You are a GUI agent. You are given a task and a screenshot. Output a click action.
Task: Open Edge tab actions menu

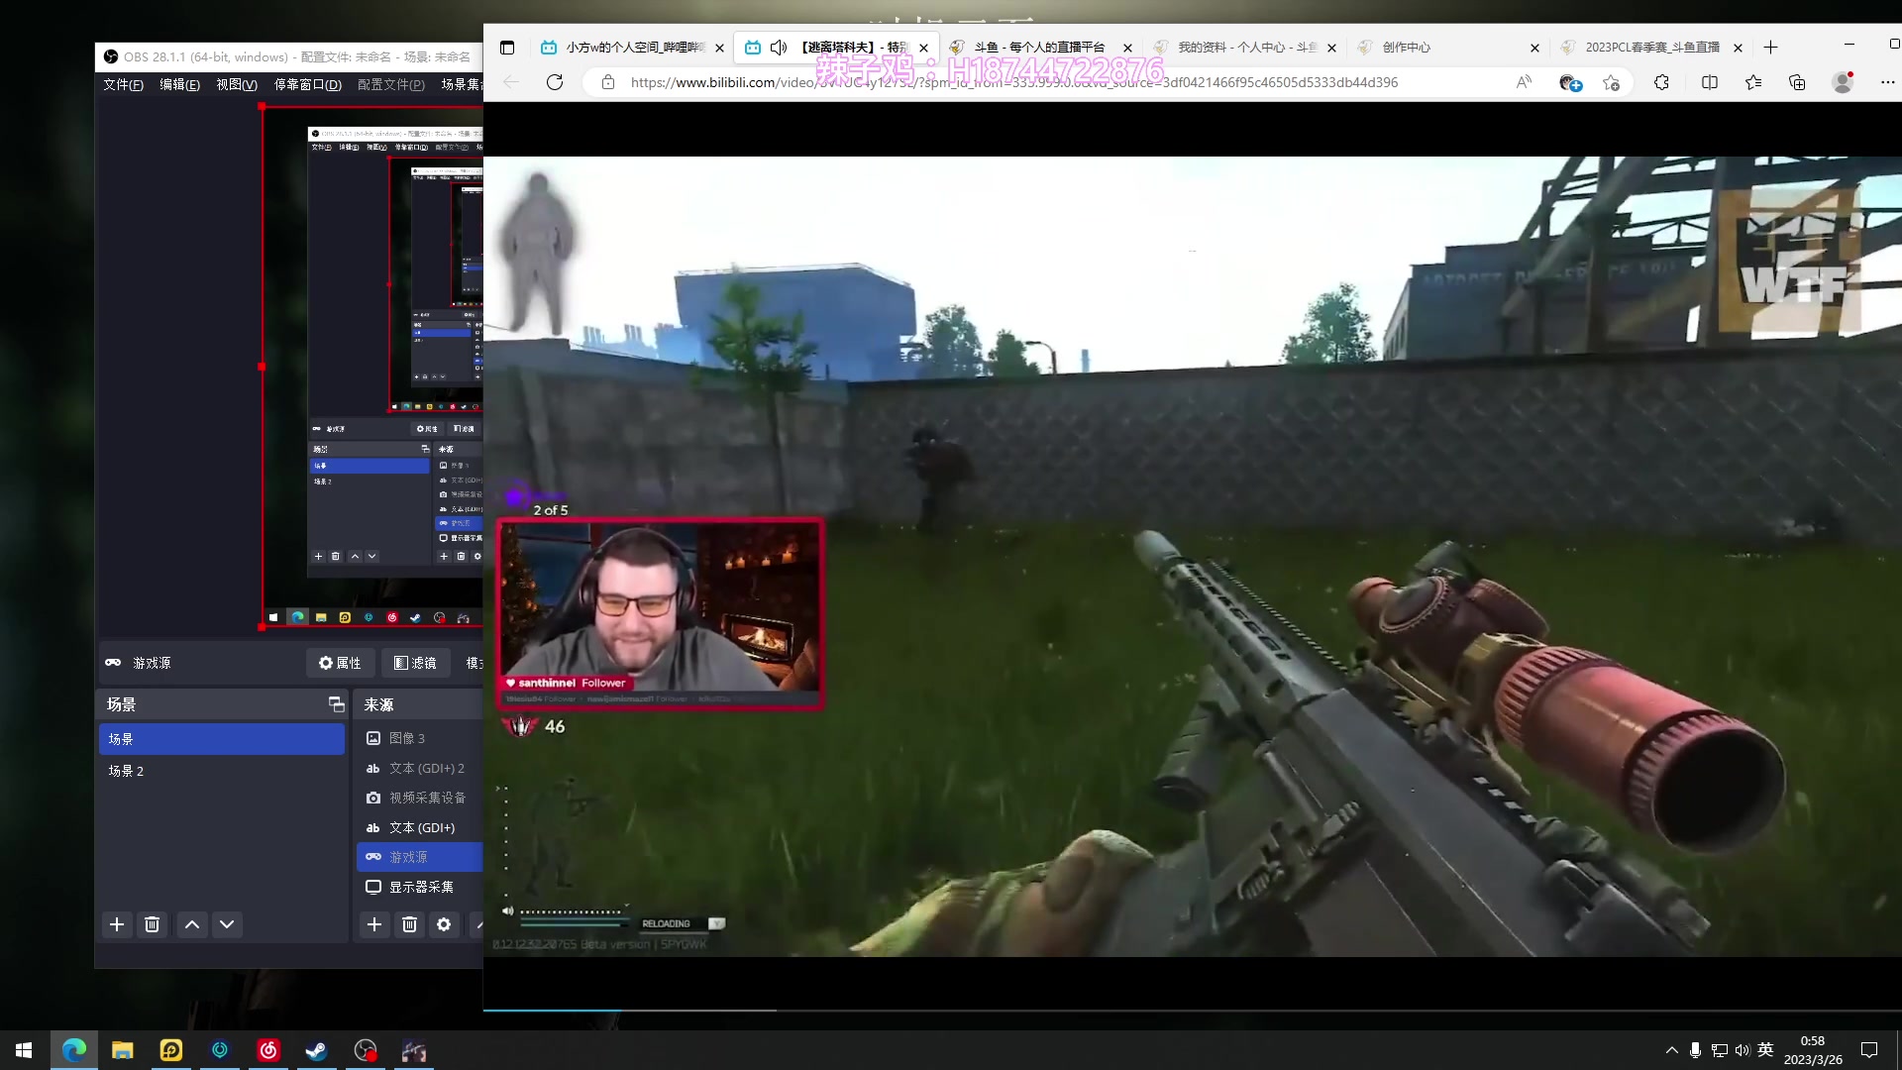[x=507, y=48]
